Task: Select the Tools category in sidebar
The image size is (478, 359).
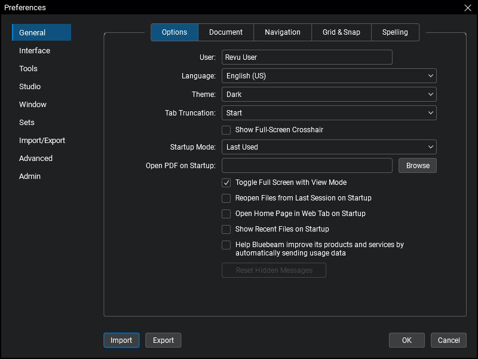Action: pos(28,69)
